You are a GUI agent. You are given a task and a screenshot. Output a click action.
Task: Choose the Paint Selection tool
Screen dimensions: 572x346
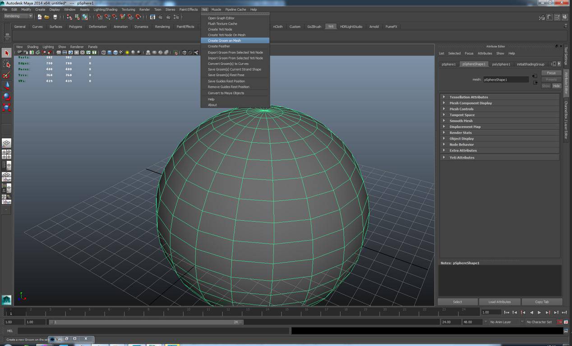7,75
